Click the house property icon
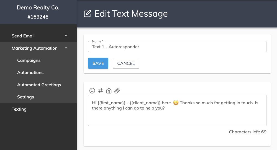Viewport: 277px width, 150px height. coord(109,91)
